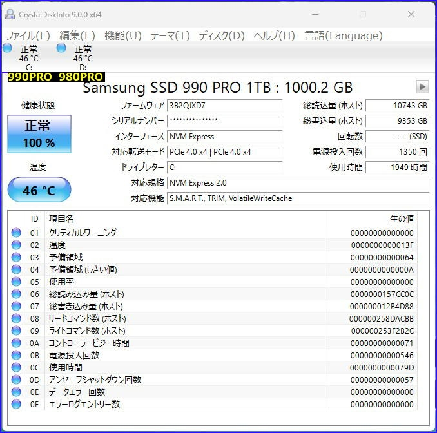Click the firmware field 3B2QJXD7
437x433 pixels.
pyautogui.click(x=225, y=106)
